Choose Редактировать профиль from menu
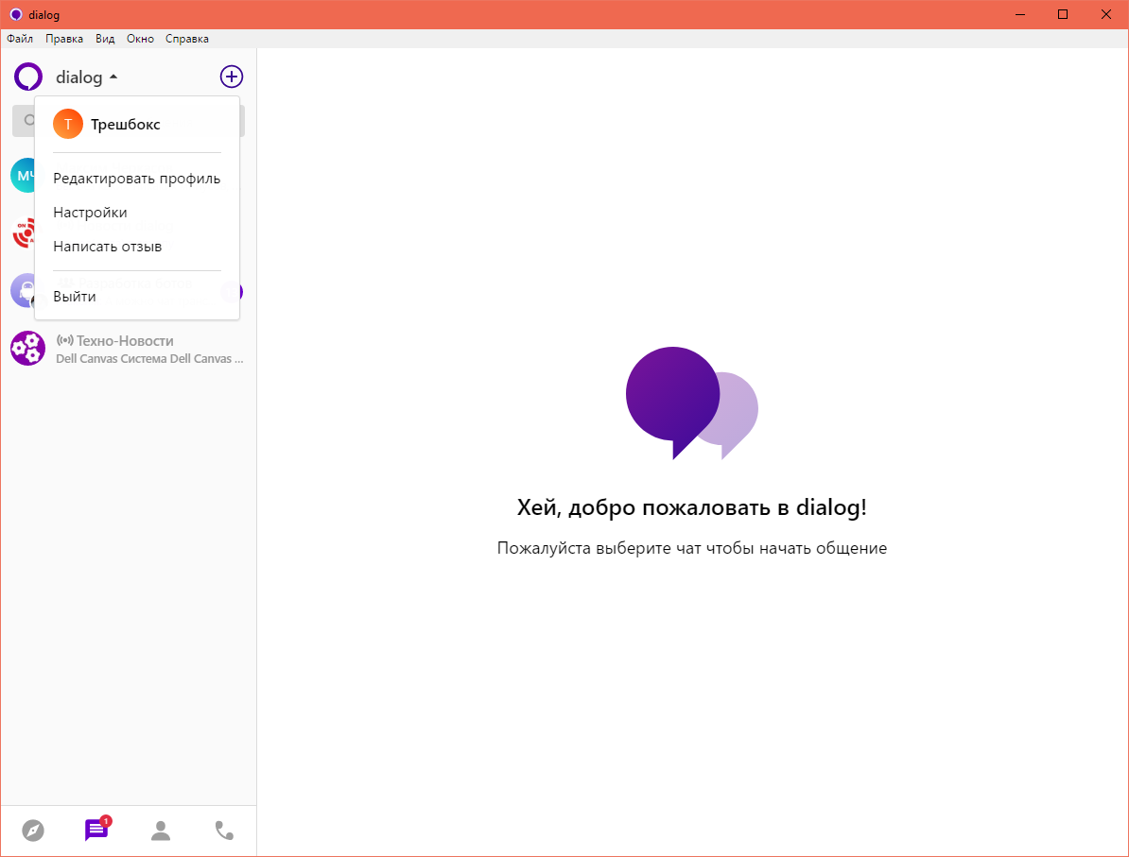This screenshot has height=857, width=1129. 136,179
